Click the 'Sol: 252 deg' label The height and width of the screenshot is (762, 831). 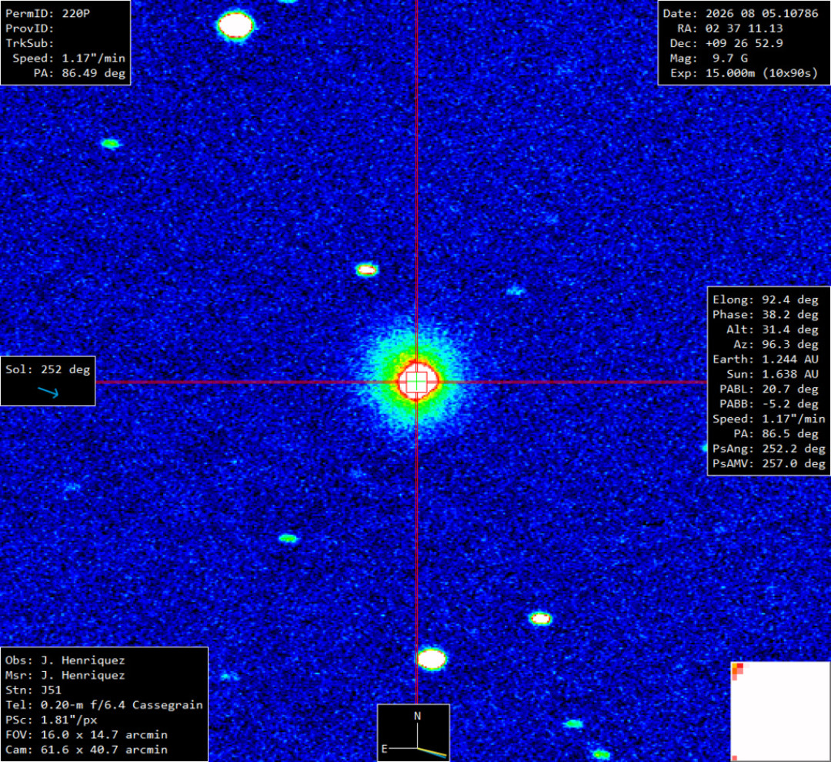coord(48,369)
